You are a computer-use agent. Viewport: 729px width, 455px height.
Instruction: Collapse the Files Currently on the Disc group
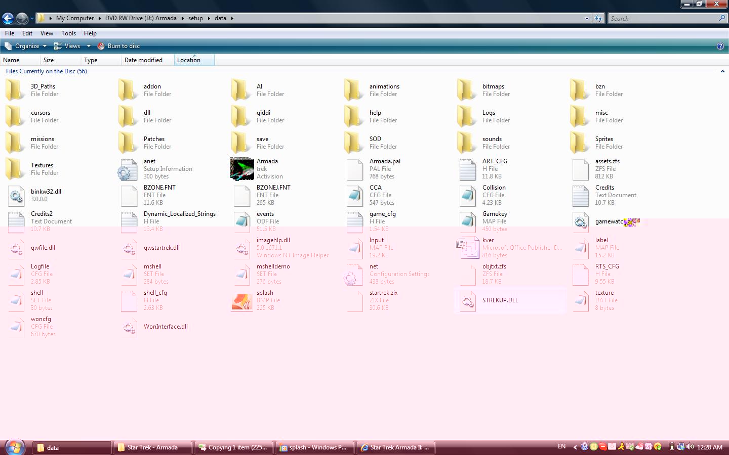(722, 71)
